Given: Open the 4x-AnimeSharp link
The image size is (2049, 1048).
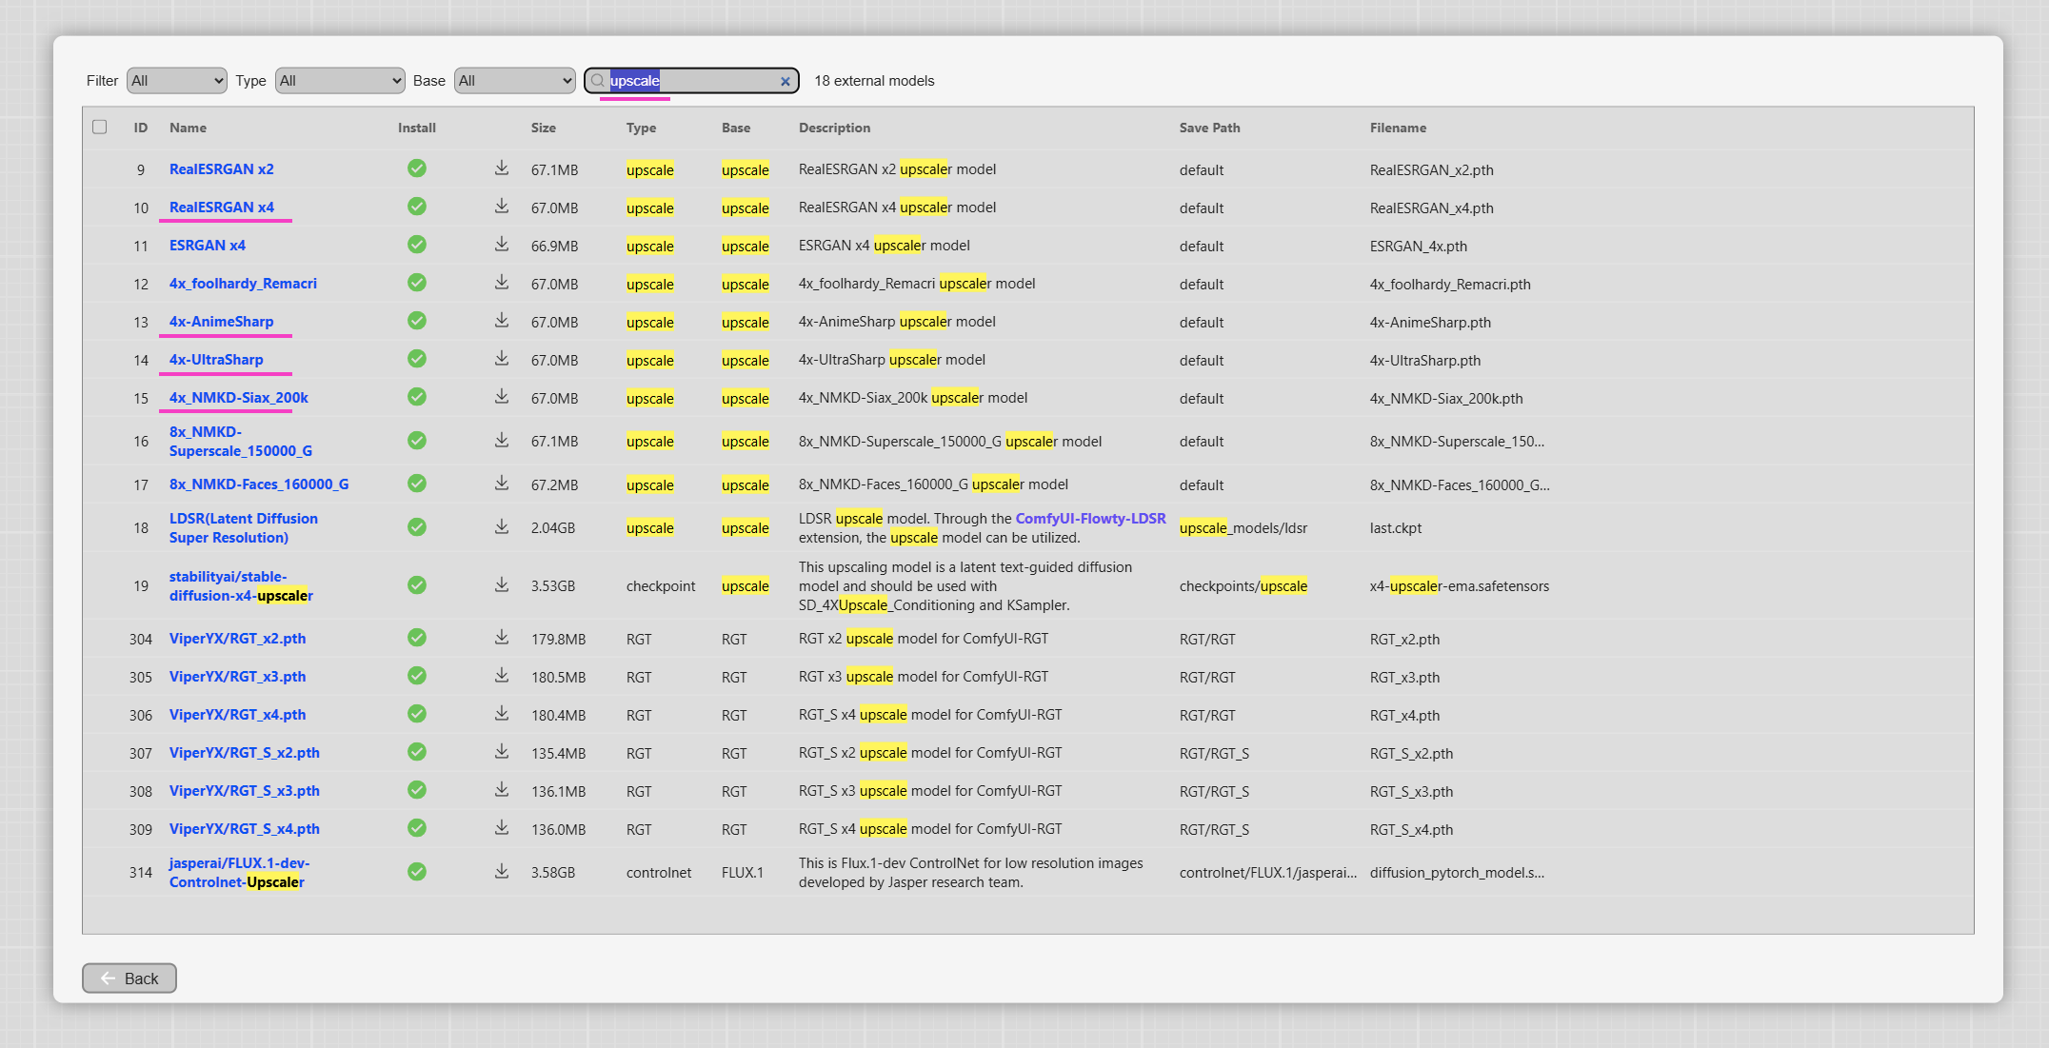Looking at the screenshot, I should pyautogui.click(x=221, y=321).
